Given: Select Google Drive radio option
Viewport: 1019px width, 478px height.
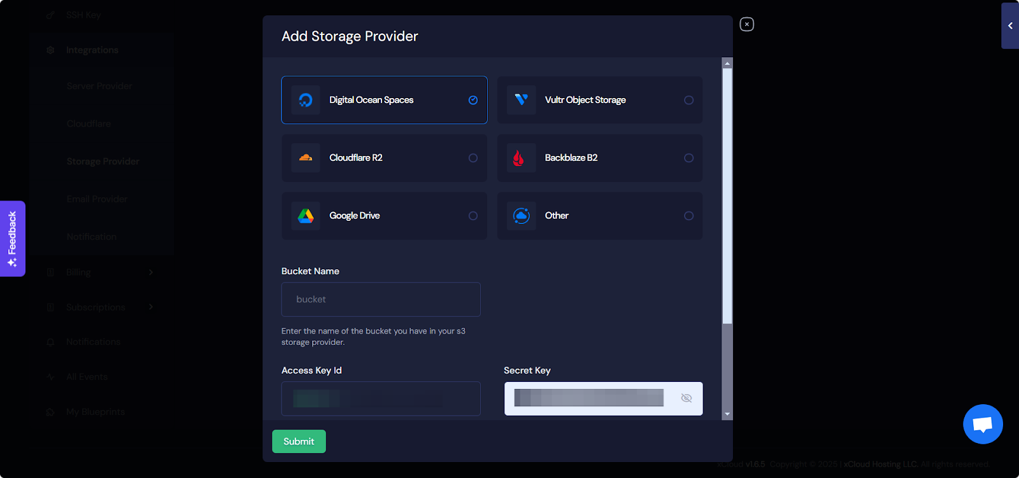Looking at the screenshot, I should tap(473, 216).
